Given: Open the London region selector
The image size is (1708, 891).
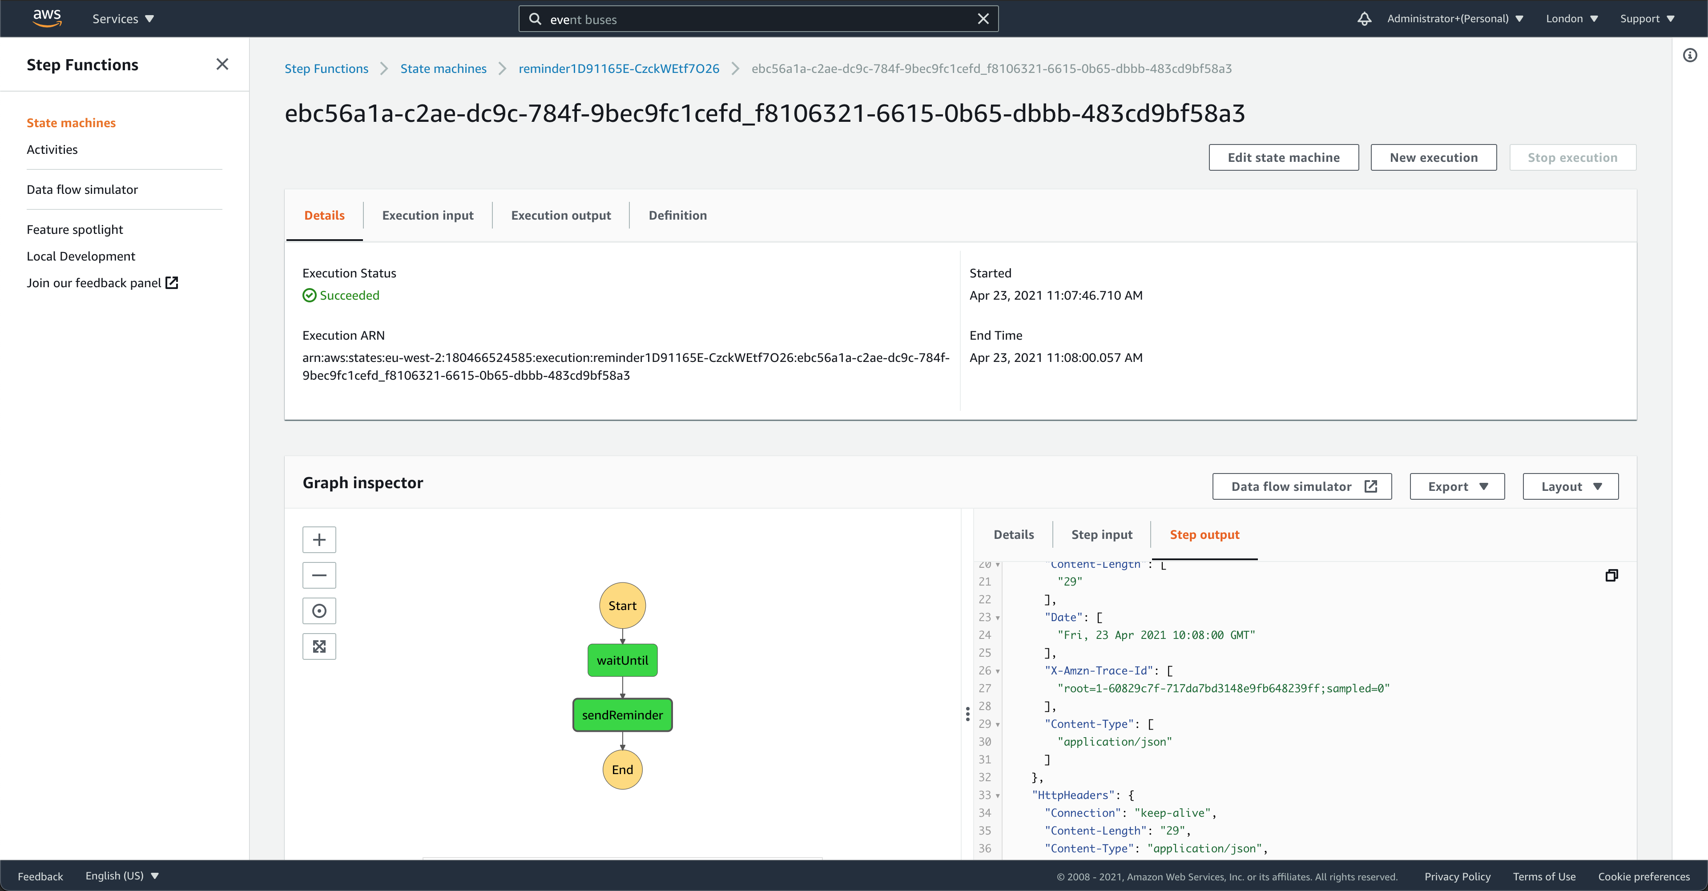Looking at the screenshot, I should (x=1571, y=19).
